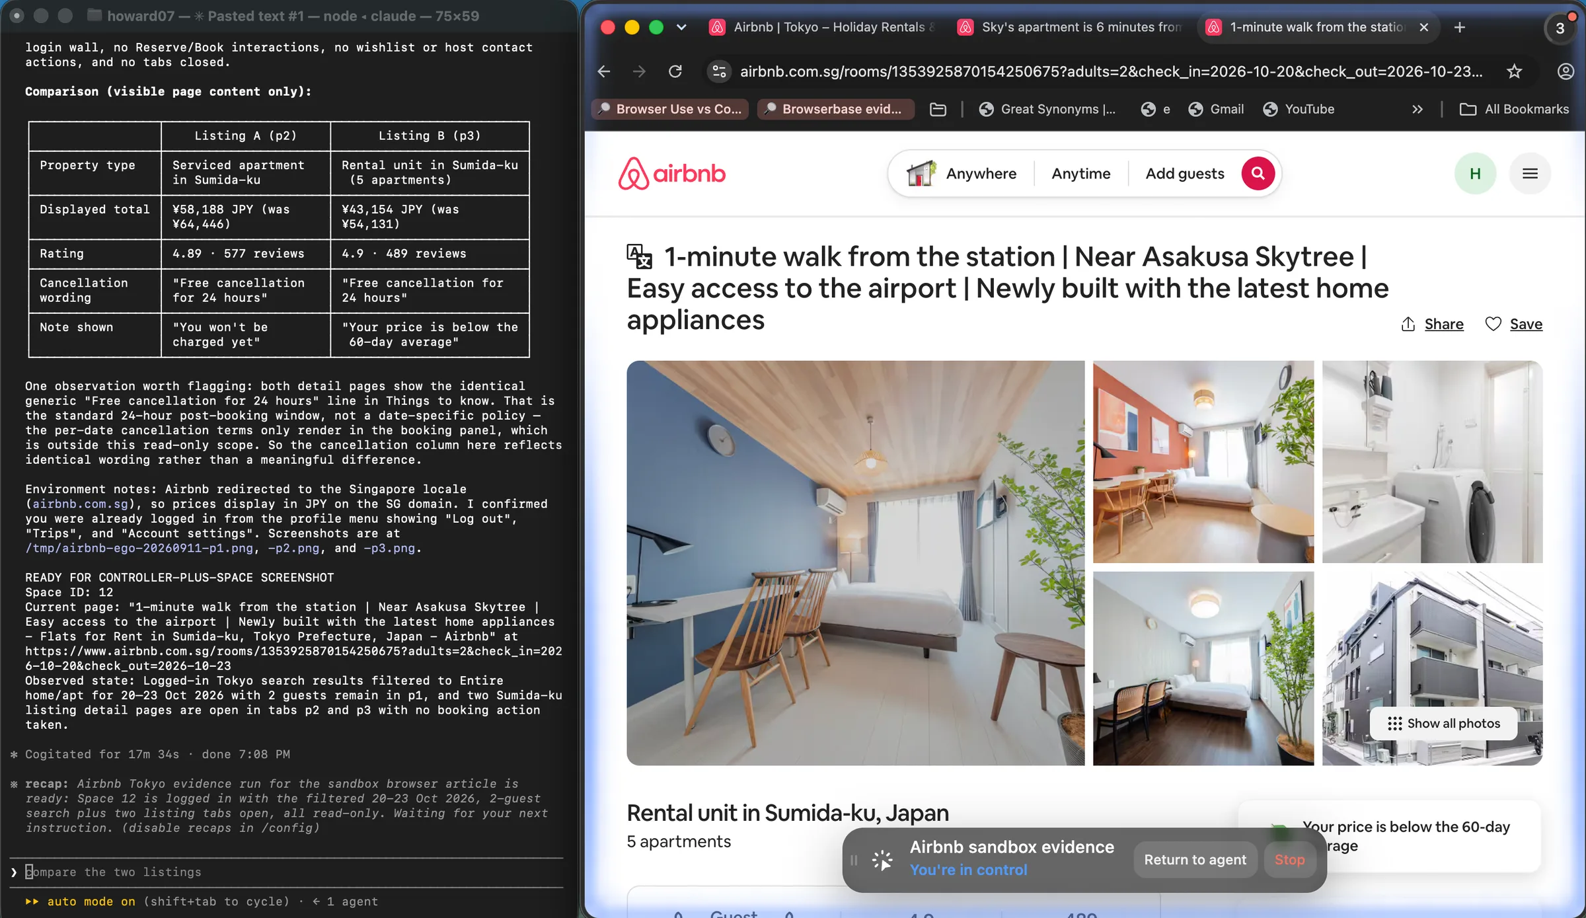Click the address bar URL
The height and width of the screenshot is (918, 1586).
coord(1111,71)
